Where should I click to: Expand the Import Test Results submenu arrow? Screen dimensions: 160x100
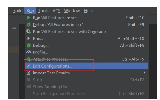coord(144,73)
